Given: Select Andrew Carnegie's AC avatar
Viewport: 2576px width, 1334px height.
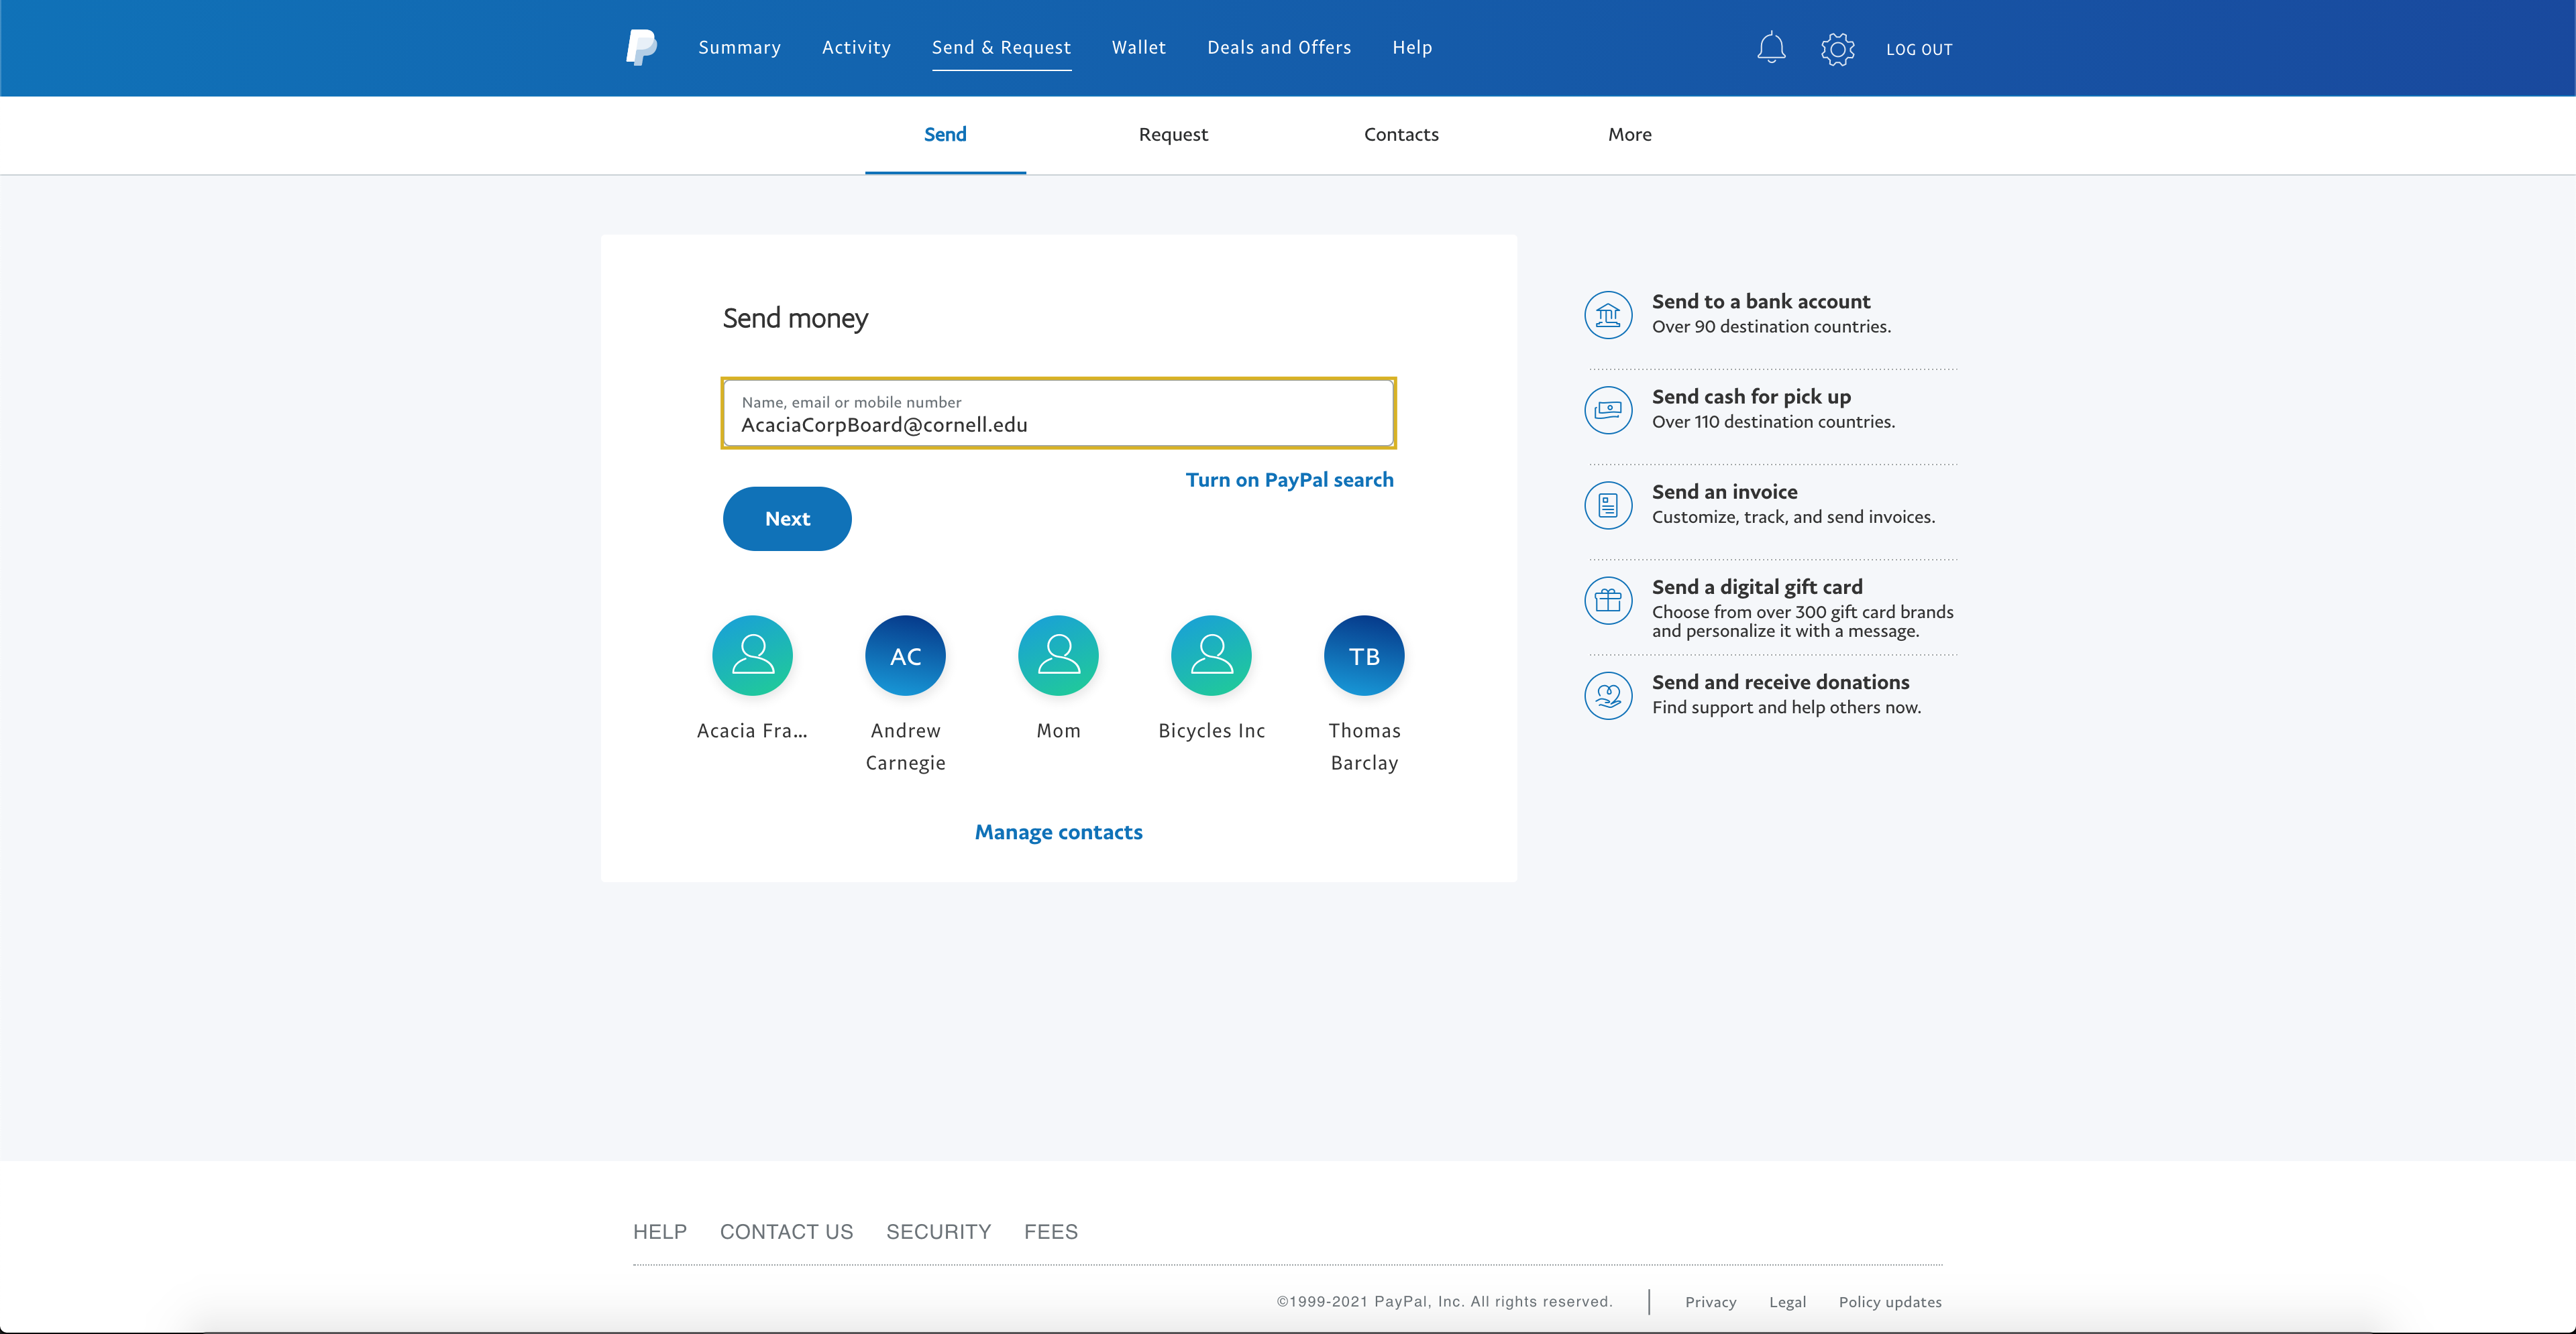Looking at the screenshot, I should click(905, 656).
